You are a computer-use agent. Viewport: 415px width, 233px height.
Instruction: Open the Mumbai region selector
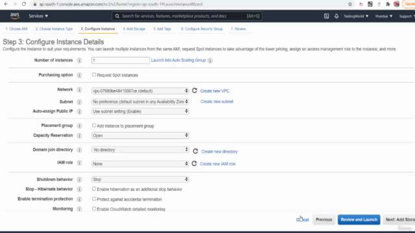coord(383,16)
